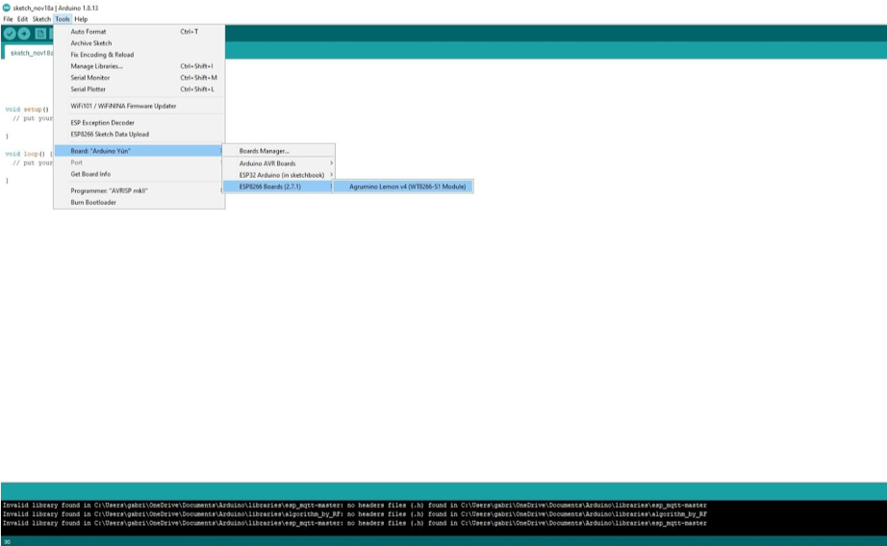
Task: Expand ESP8266 Boards (2.7.1) submenu
Action: pos(278,186)
